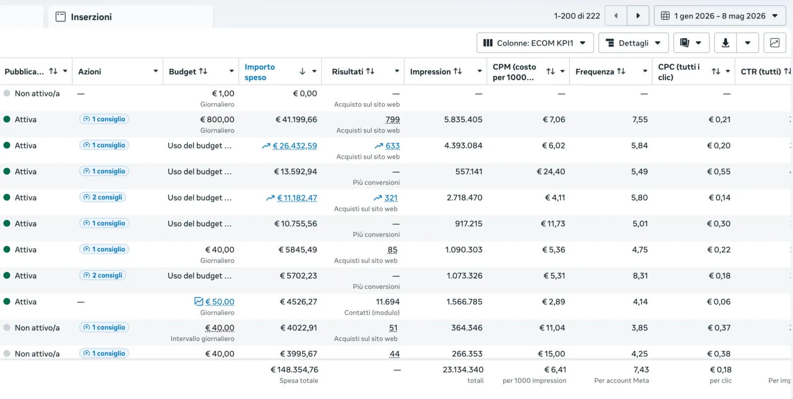This screenshot has width=793, height=399.
Task: Click the €1,00 budget cell
Action: pos(223,93)
